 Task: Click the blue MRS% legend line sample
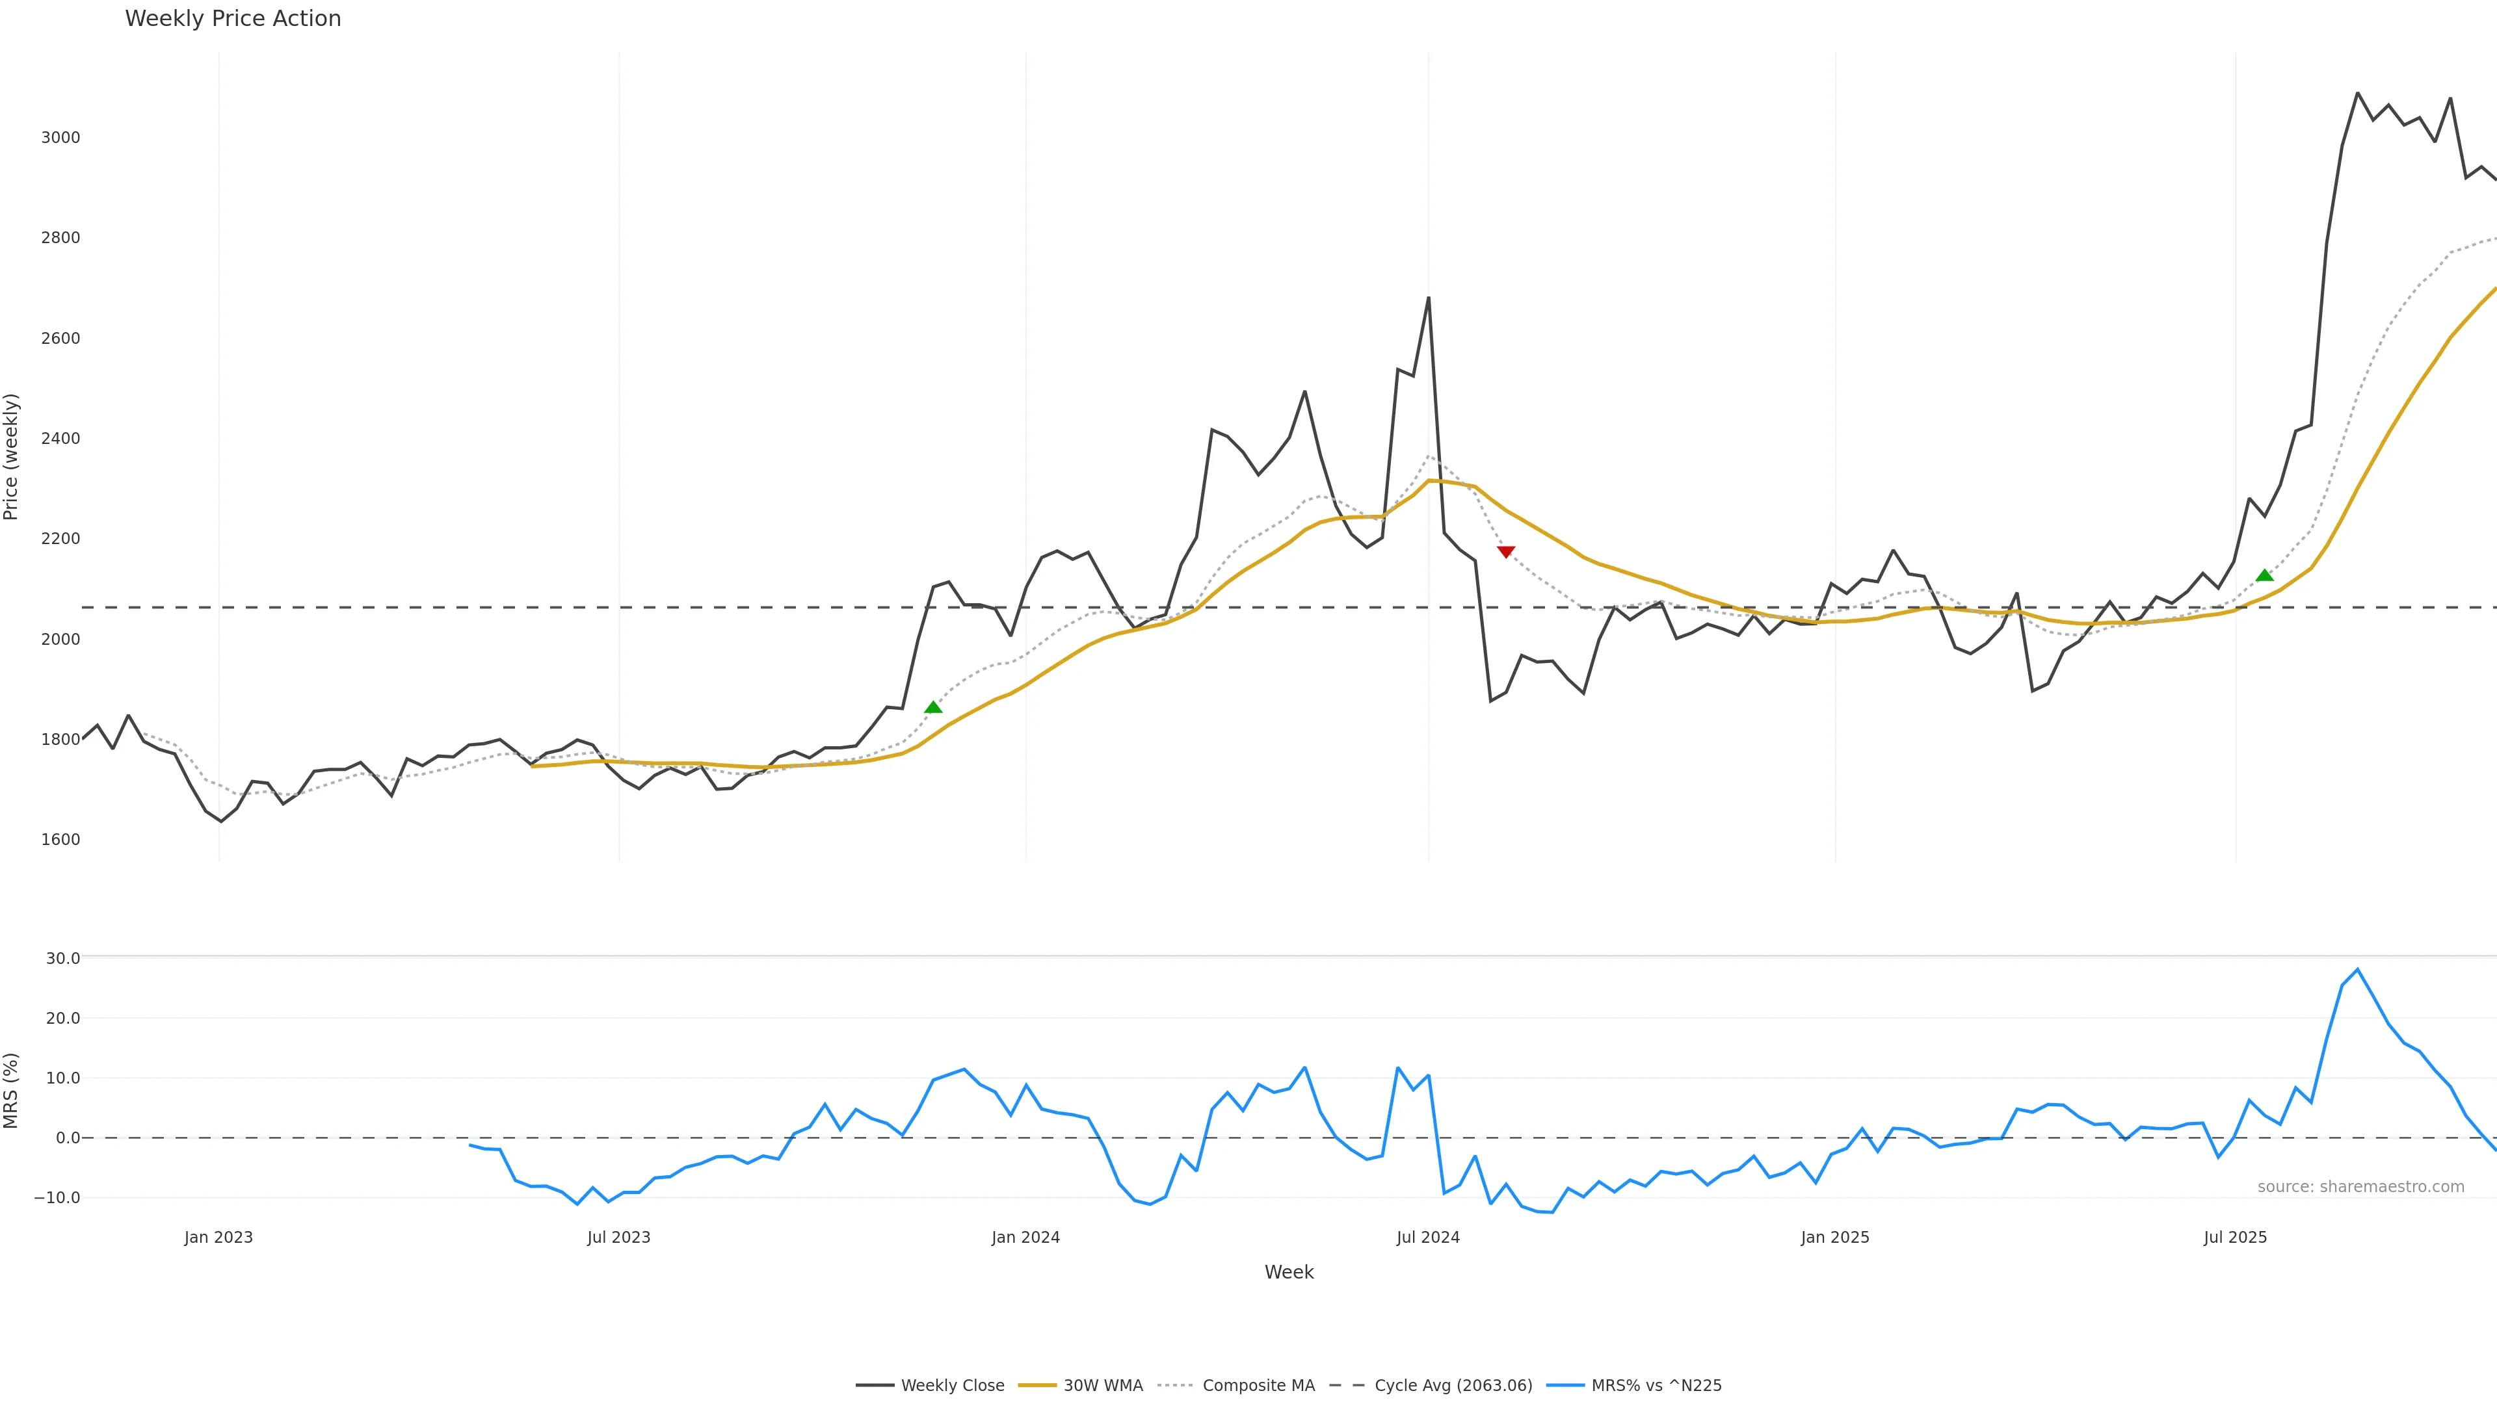1565,1386
